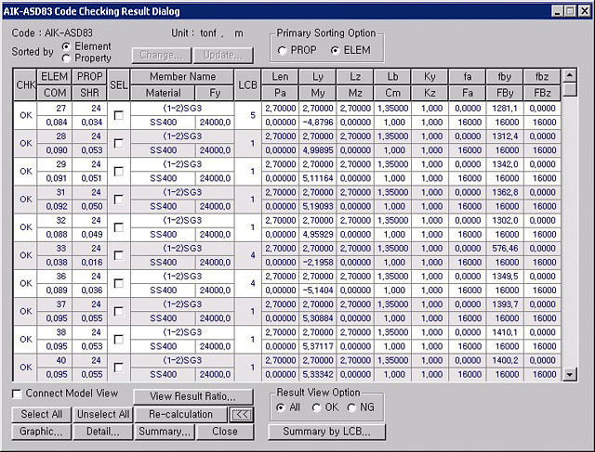Tick SEL checkbox for element 37
The image size is (595, 452).
point(119,312)
